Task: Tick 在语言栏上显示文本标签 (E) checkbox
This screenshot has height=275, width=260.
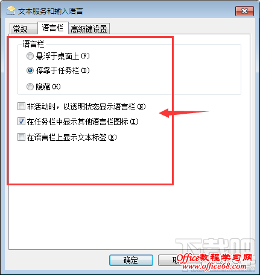Action: (21, 137)
